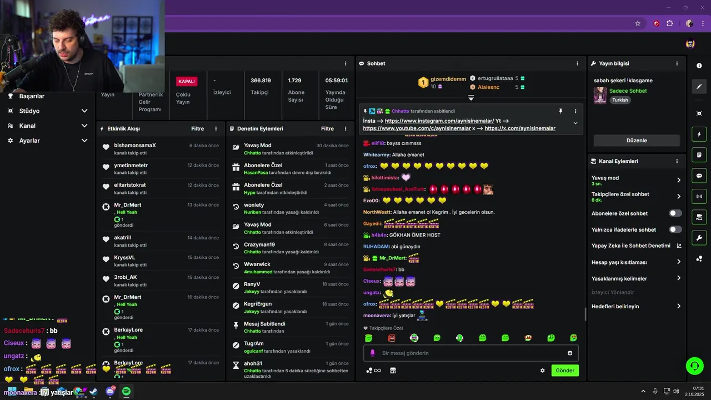Toggle Abonelere özel sohbet switch
711x400 pixels.
coord(675,213)
